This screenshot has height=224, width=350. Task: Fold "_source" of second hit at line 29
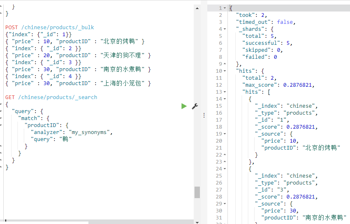[x=225, y=204]
